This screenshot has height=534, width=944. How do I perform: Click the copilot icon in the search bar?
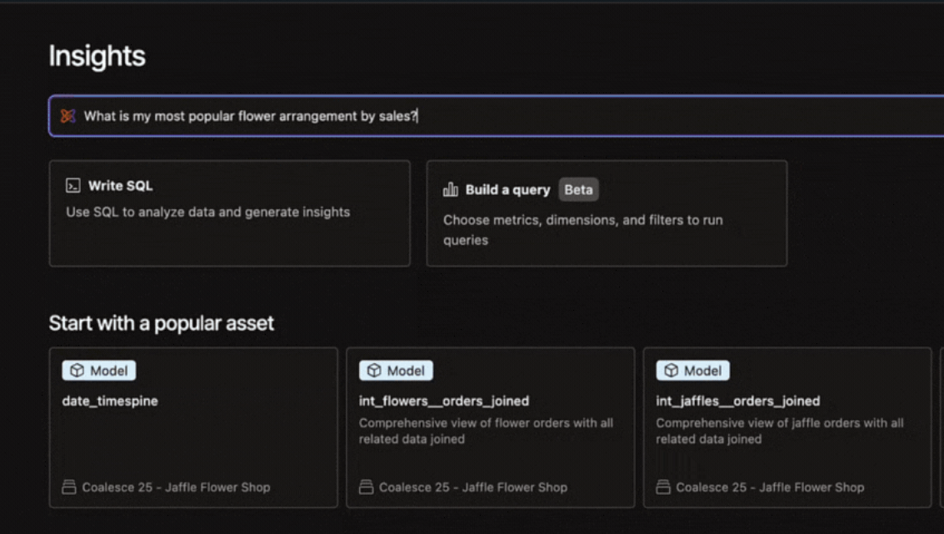(x=67, y=117)
